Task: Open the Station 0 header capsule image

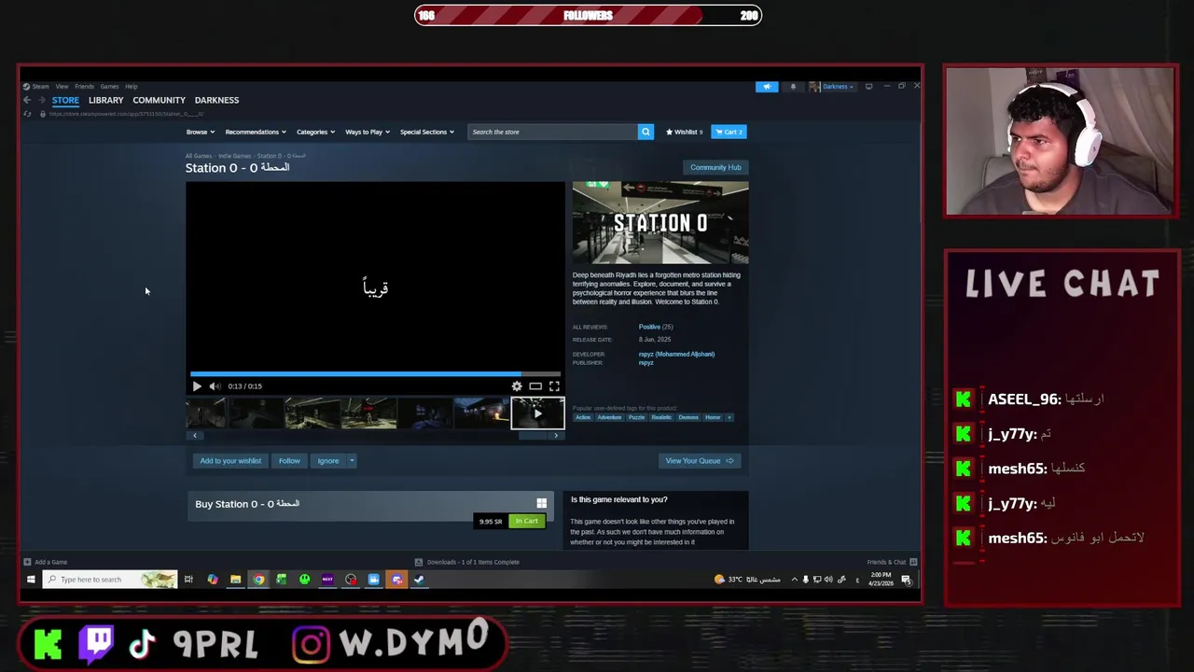Action: [x=660, y=223]
